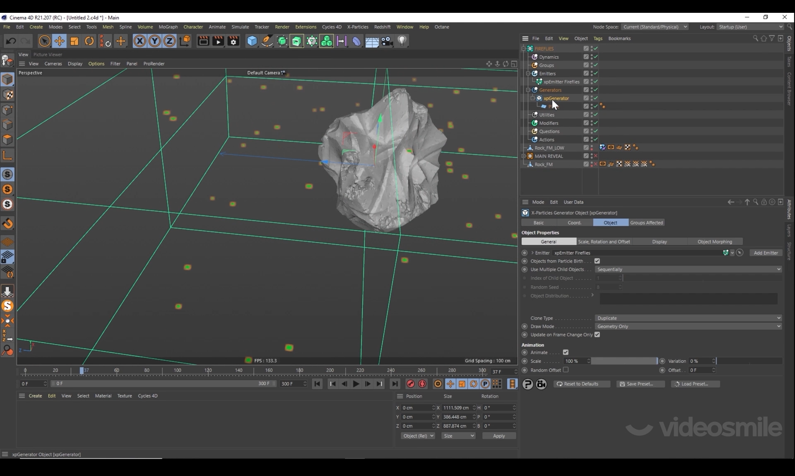
Task: Click the Render to Picture Viewer icon
Action: click(x=218, y=41)
